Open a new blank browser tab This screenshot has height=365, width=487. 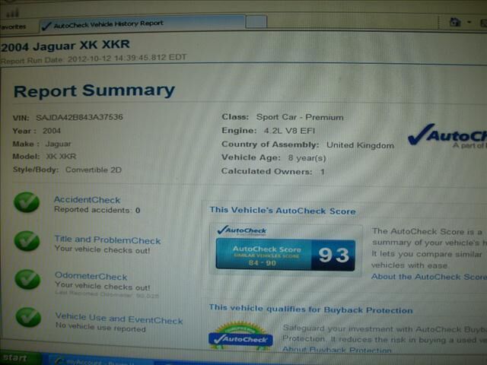tap(256, 24)
